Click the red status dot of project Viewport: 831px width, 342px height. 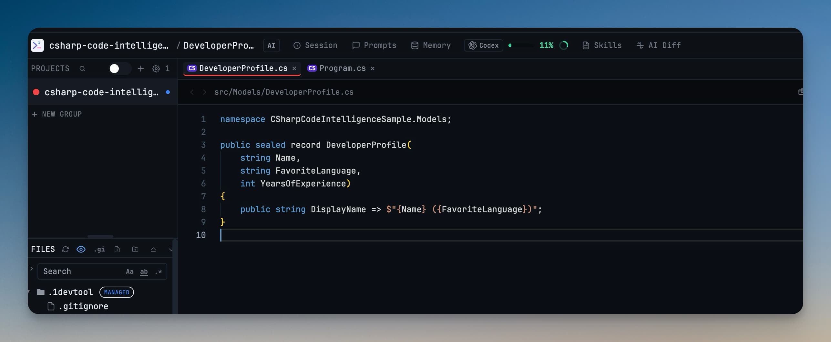[x=36, y=92]
